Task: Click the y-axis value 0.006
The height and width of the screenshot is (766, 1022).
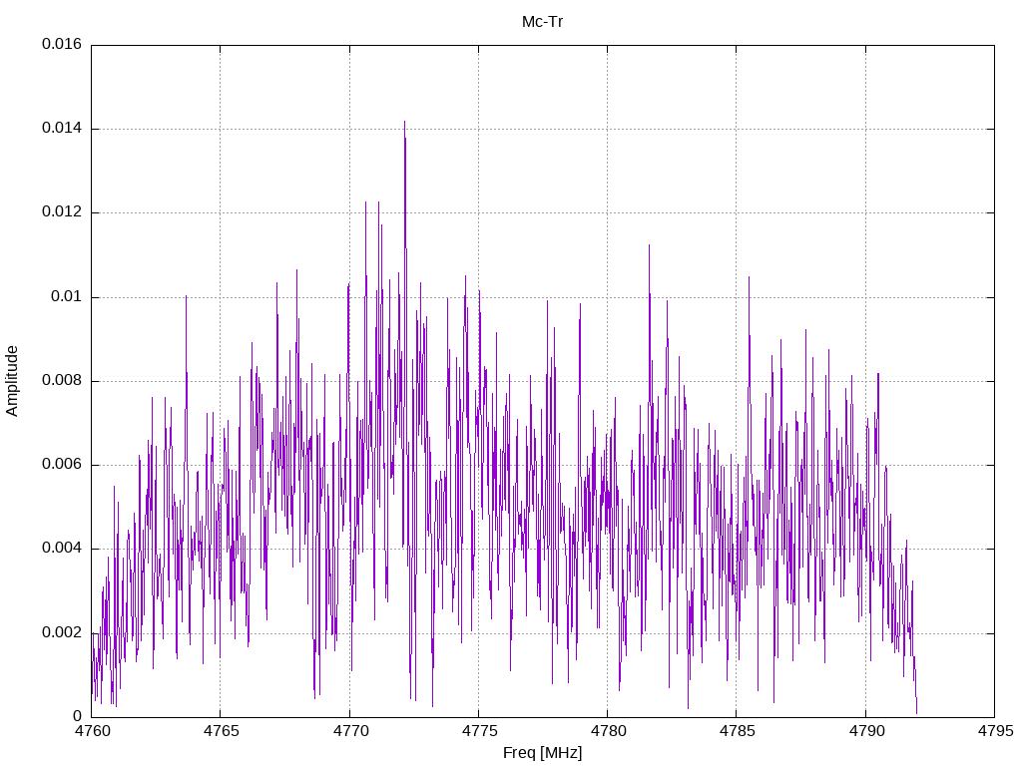Action: (62, 465)
